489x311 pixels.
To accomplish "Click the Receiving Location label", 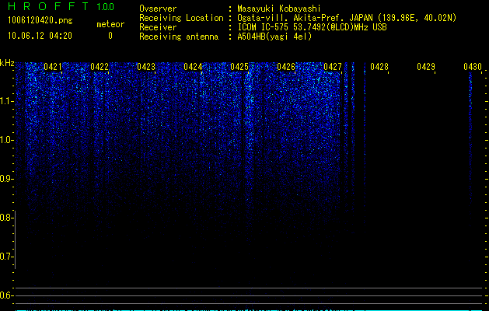I will tap(181, 18).
